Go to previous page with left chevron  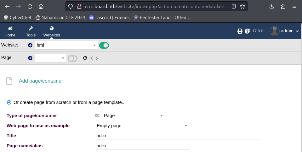click(x=92, y=58)
